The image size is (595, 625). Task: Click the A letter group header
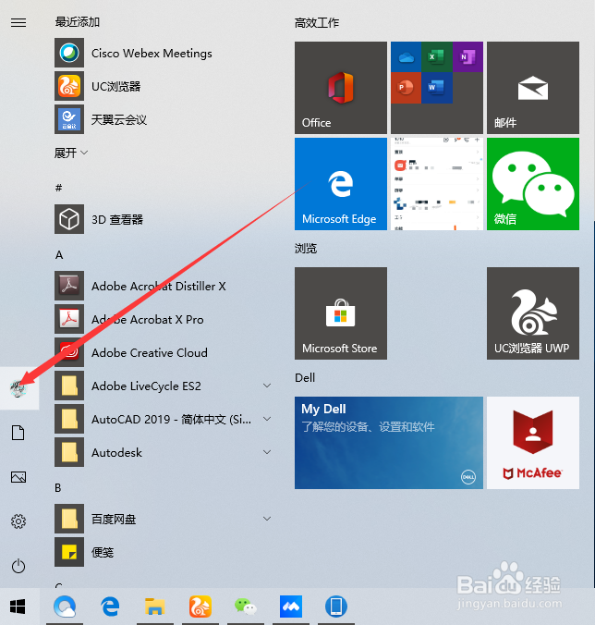59,254
